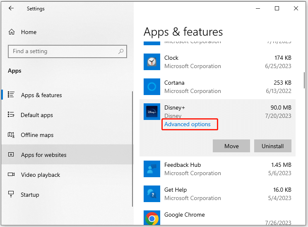Screen dimensions: 308x227
Task: Click the Feedback Hub app icon
Action: [x=152, y=169]
